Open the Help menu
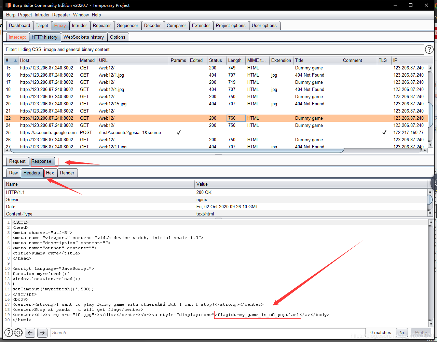The height and width of the screenshot is (342, 437). [x=96, y=15]
